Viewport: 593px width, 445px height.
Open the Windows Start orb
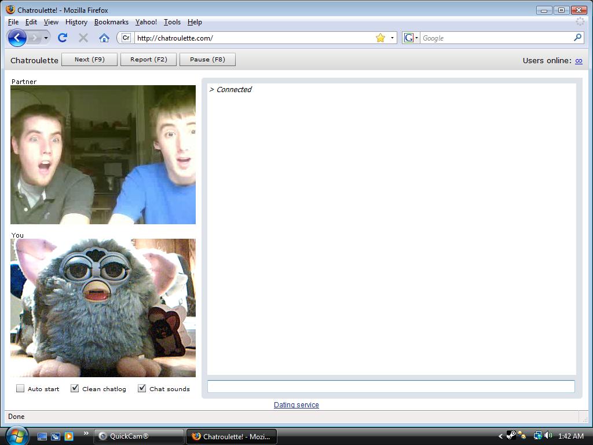click(x=16, y=436)
